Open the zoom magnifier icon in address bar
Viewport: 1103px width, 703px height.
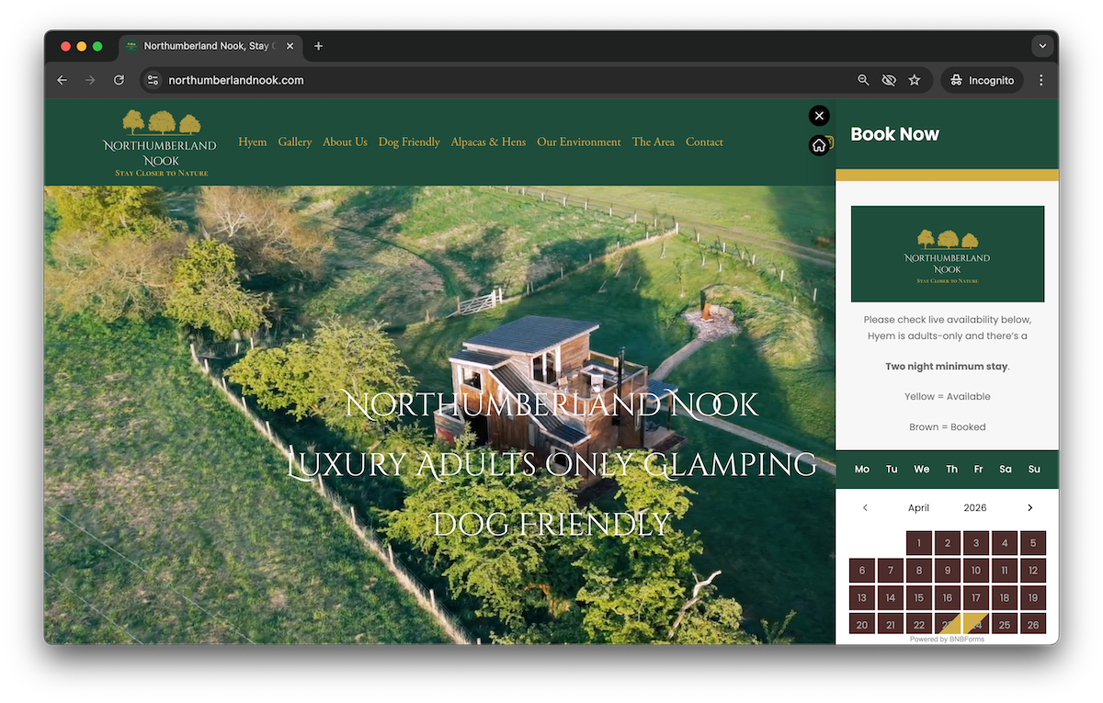[863, 81]
